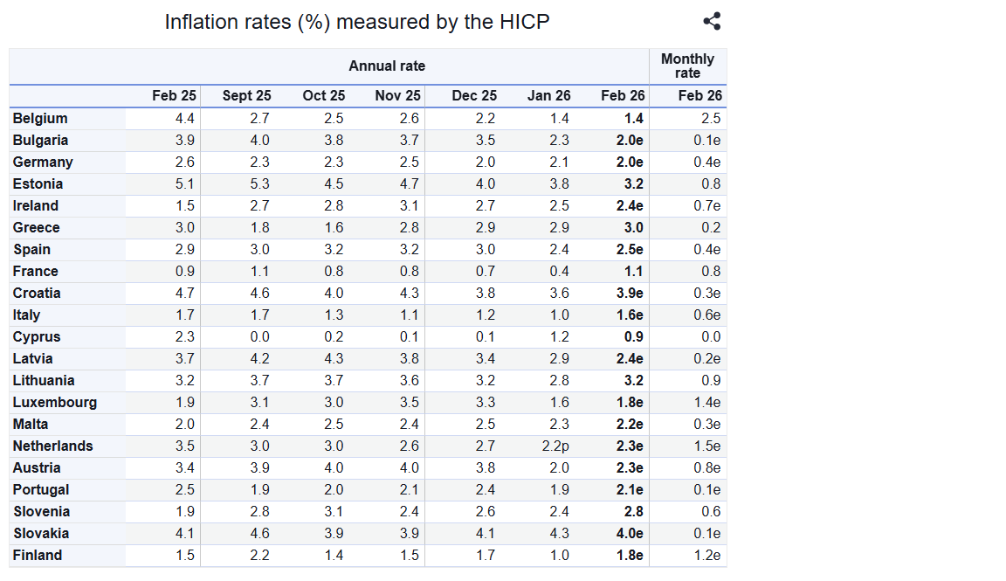
Task: Click Belgium's monthly rate value 2.5
Action: pos(711,119)
